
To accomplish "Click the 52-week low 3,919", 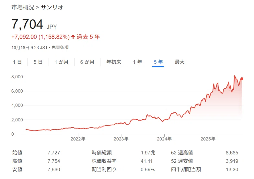I will coord(232,161).
